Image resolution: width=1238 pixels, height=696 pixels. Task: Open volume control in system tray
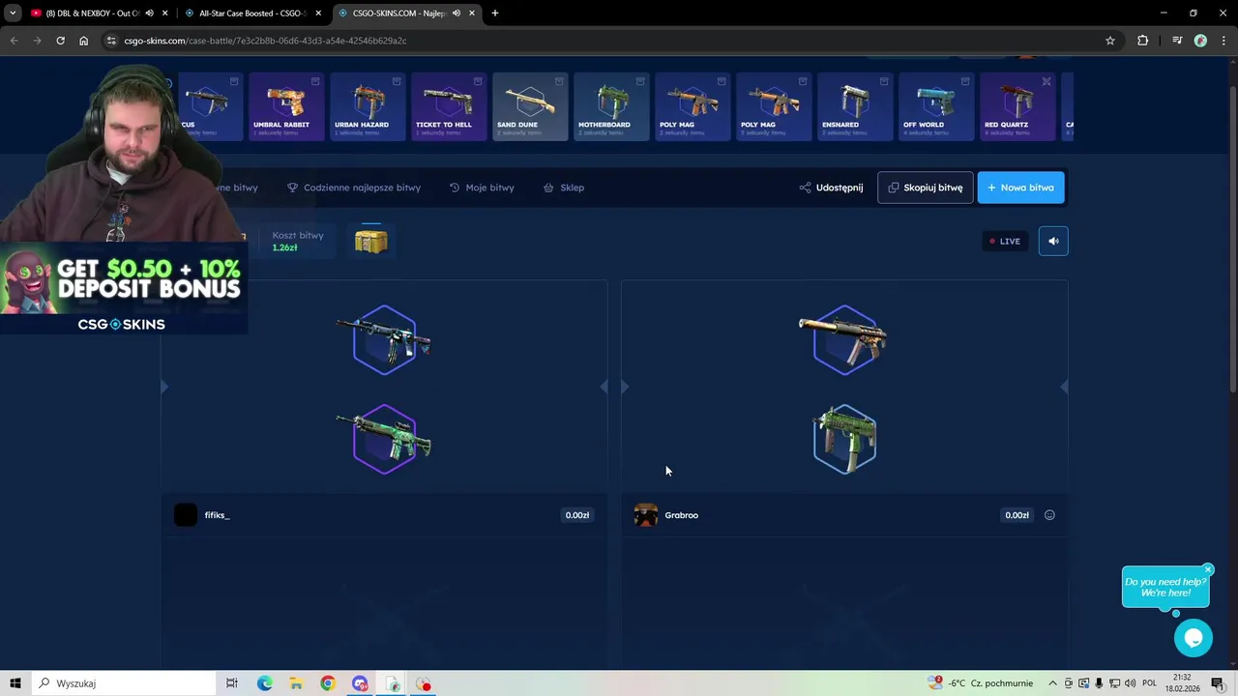pos(1130,683)
